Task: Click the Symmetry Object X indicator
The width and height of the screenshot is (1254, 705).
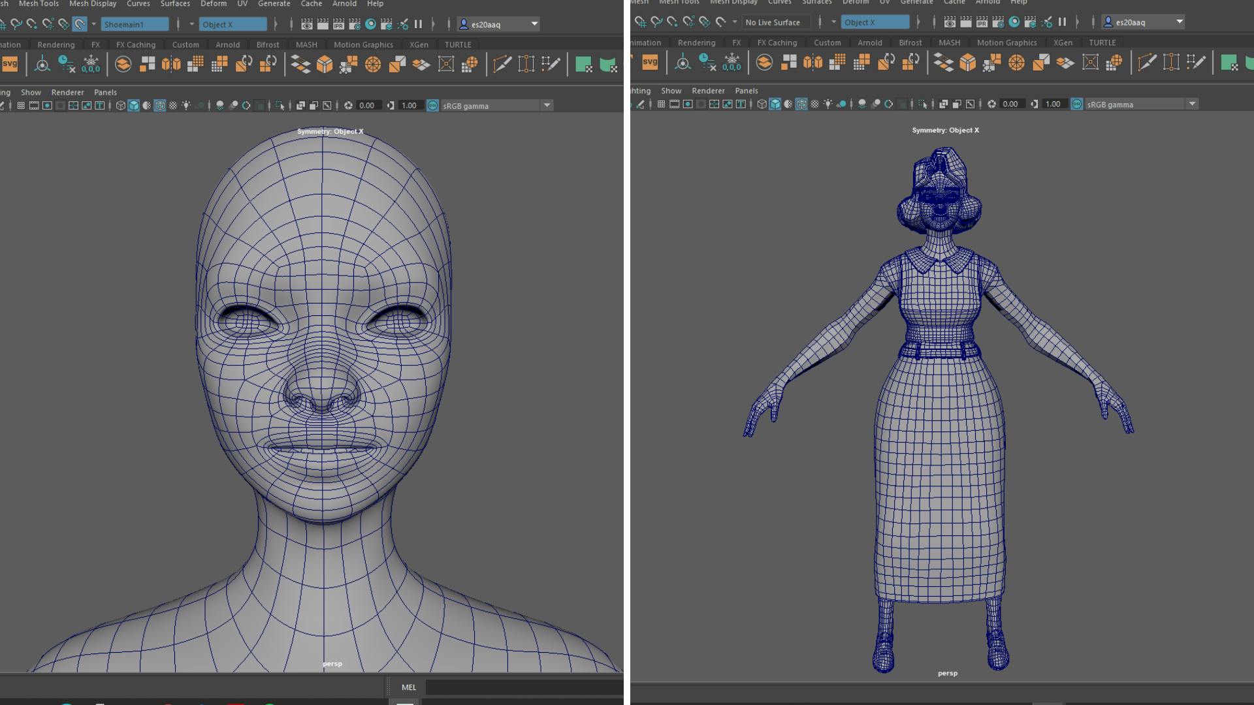Action: [330, 130]
